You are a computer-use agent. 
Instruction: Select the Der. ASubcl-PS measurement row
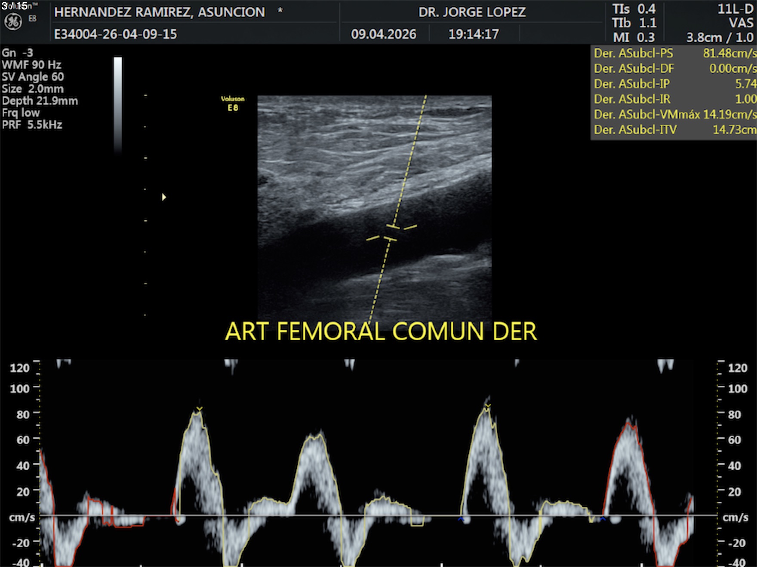pyautogui.click(x=674, y=53)
